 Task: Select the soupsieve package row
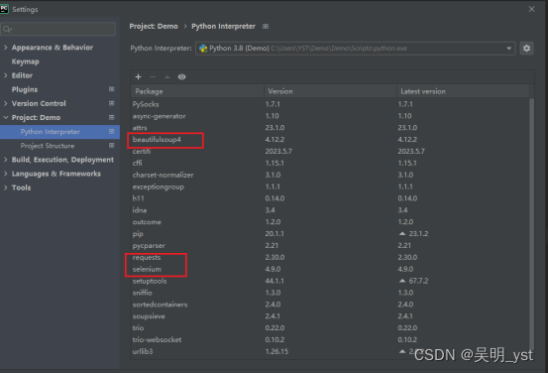pyautogui.click(x=330, y=316)
